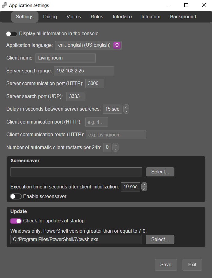Select the Rules tab
The height and width of the screenshot is (278, 212).
tap(97, 17)
